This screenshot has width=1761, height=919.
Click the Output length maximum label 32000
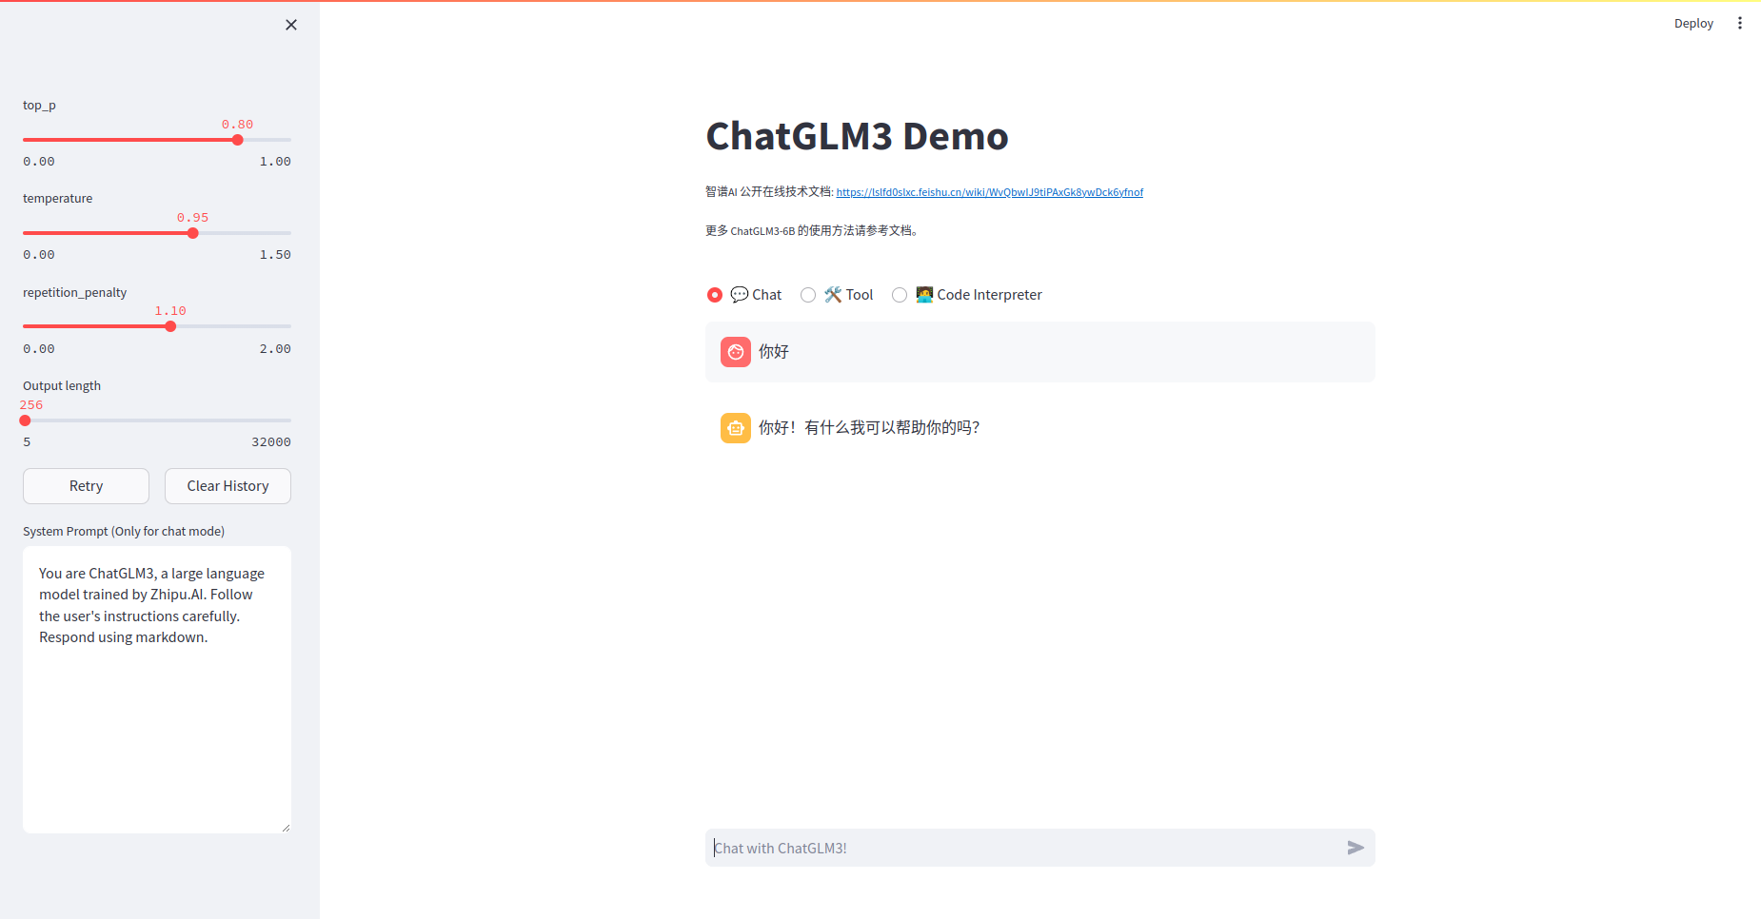[271, 442]
